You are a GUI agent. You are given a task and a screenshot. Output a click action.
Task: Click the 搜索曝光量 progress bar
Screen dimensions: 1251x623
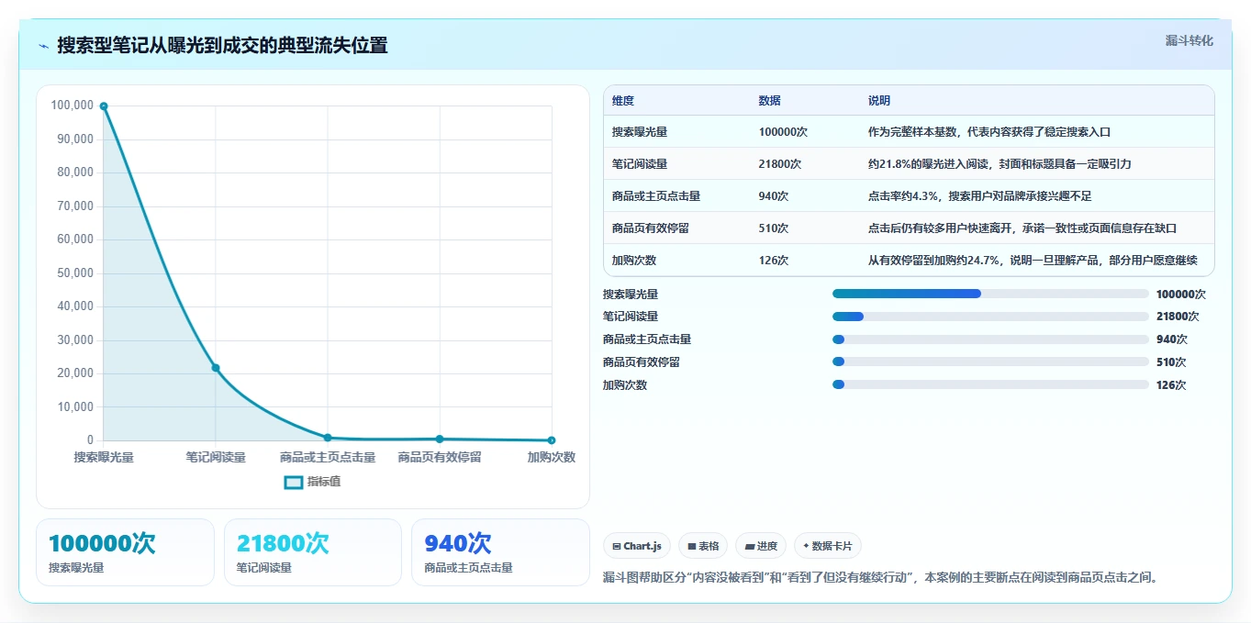[x=990, y=294]
